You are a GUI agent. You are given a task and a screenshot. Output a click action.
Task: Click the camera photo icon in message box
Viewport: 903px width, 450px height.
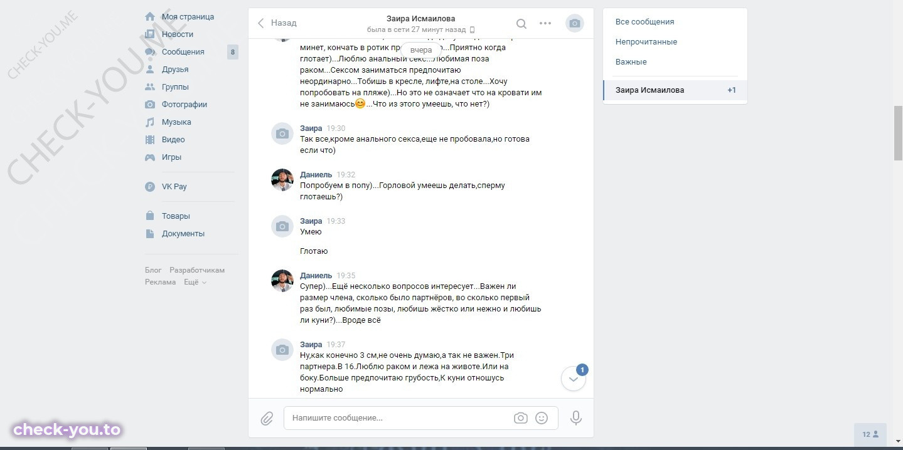[520, 418]
